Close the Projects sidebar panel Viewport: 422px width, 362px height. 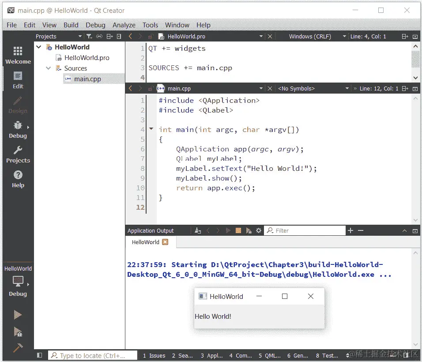(x=119, y=36)
